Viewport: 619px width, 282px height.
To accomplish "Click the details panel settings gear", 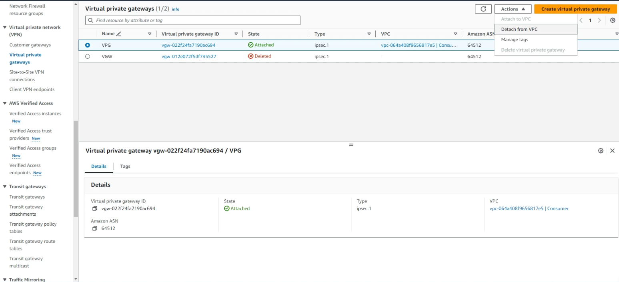I will point(600,151).
